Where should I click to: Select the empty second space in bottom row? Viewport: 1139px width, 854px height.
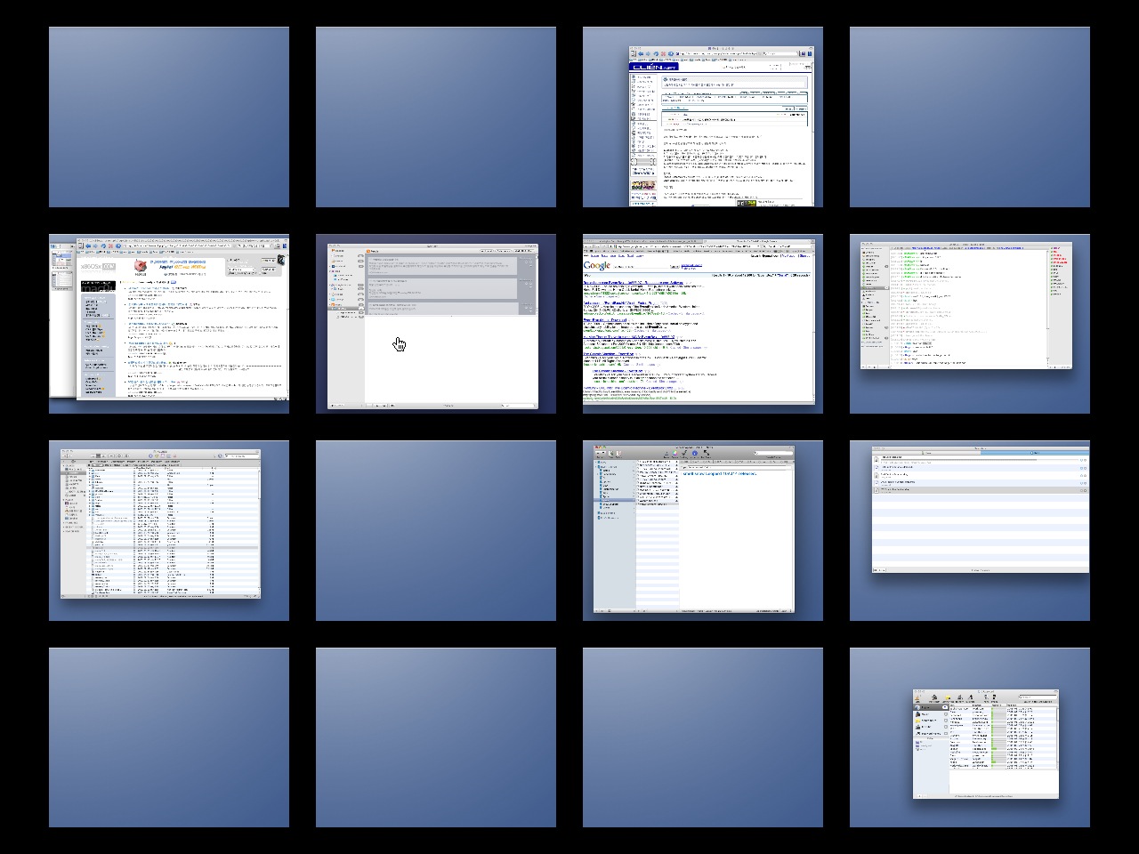pos(436,737)
